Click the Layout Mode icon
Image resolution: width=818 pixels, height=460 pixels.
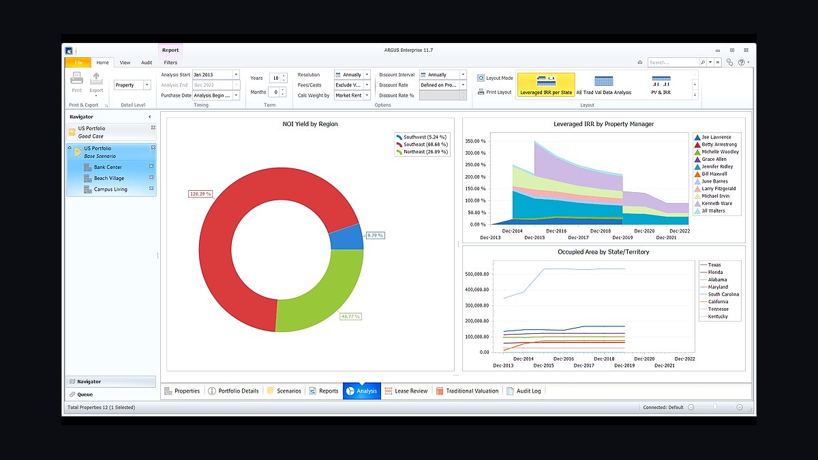[x=481, y=78]
